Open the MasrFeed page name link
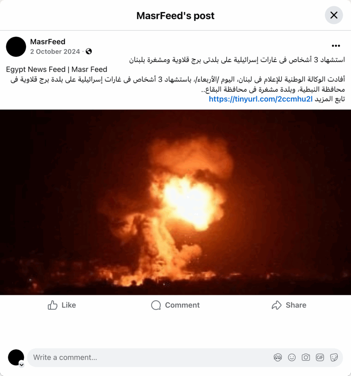351x376 pixels. tap(48, 41)
